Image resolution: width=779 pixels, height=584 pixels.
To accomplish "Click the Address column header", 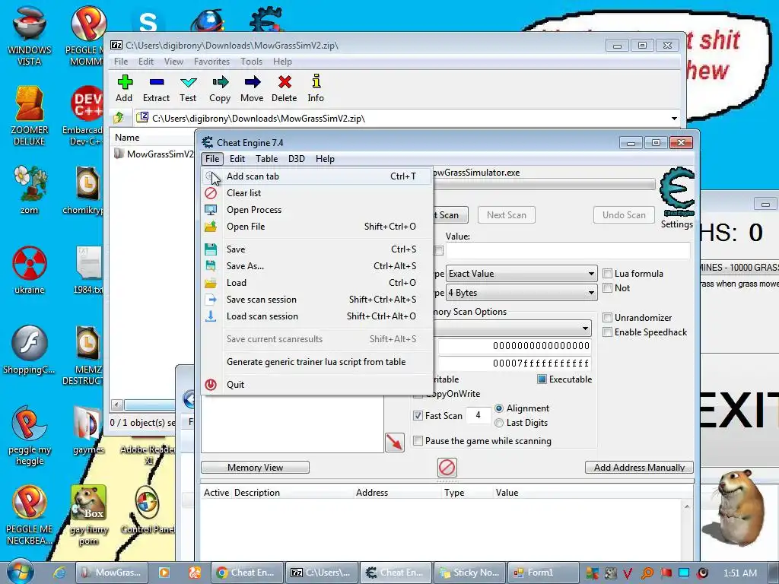I will tap(371, 493).
